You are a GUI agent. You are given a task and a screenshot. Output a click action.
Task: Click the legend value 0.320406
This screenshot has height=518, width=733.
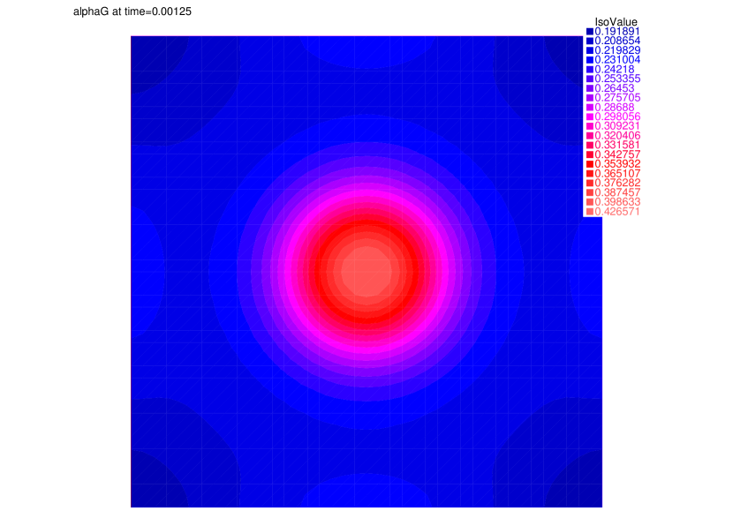617,135
